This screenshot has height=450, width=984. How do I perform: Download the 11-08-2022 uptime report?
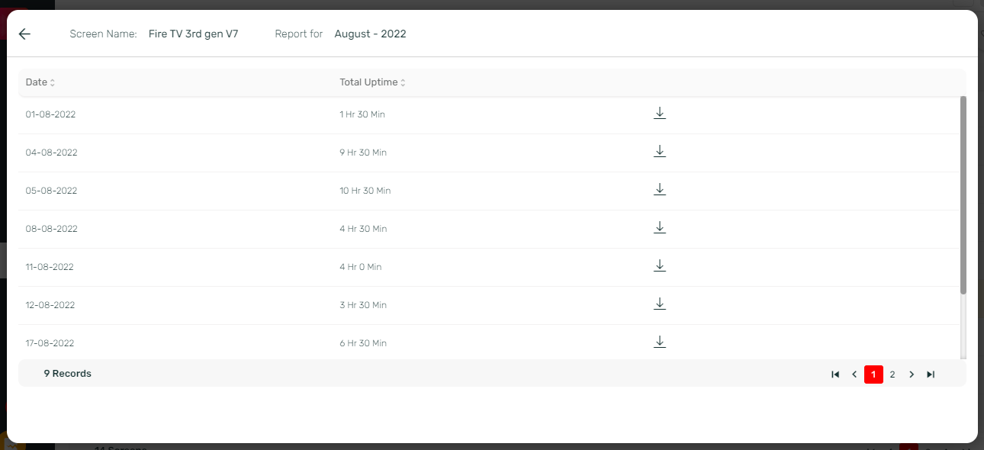[660, 266]
